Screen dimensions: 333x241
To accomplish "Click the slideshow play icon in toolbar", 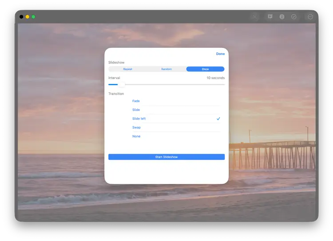I will pos(270,16).
